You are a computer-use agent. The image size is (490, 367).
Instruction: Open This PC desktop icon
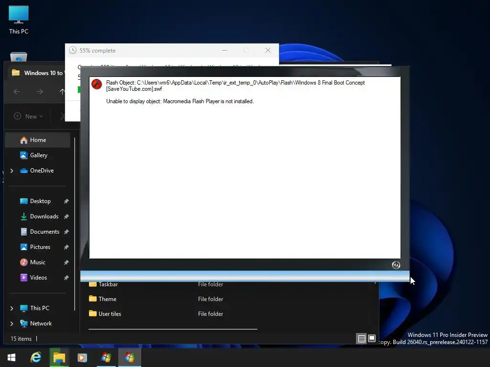click(x=19, y=20)
